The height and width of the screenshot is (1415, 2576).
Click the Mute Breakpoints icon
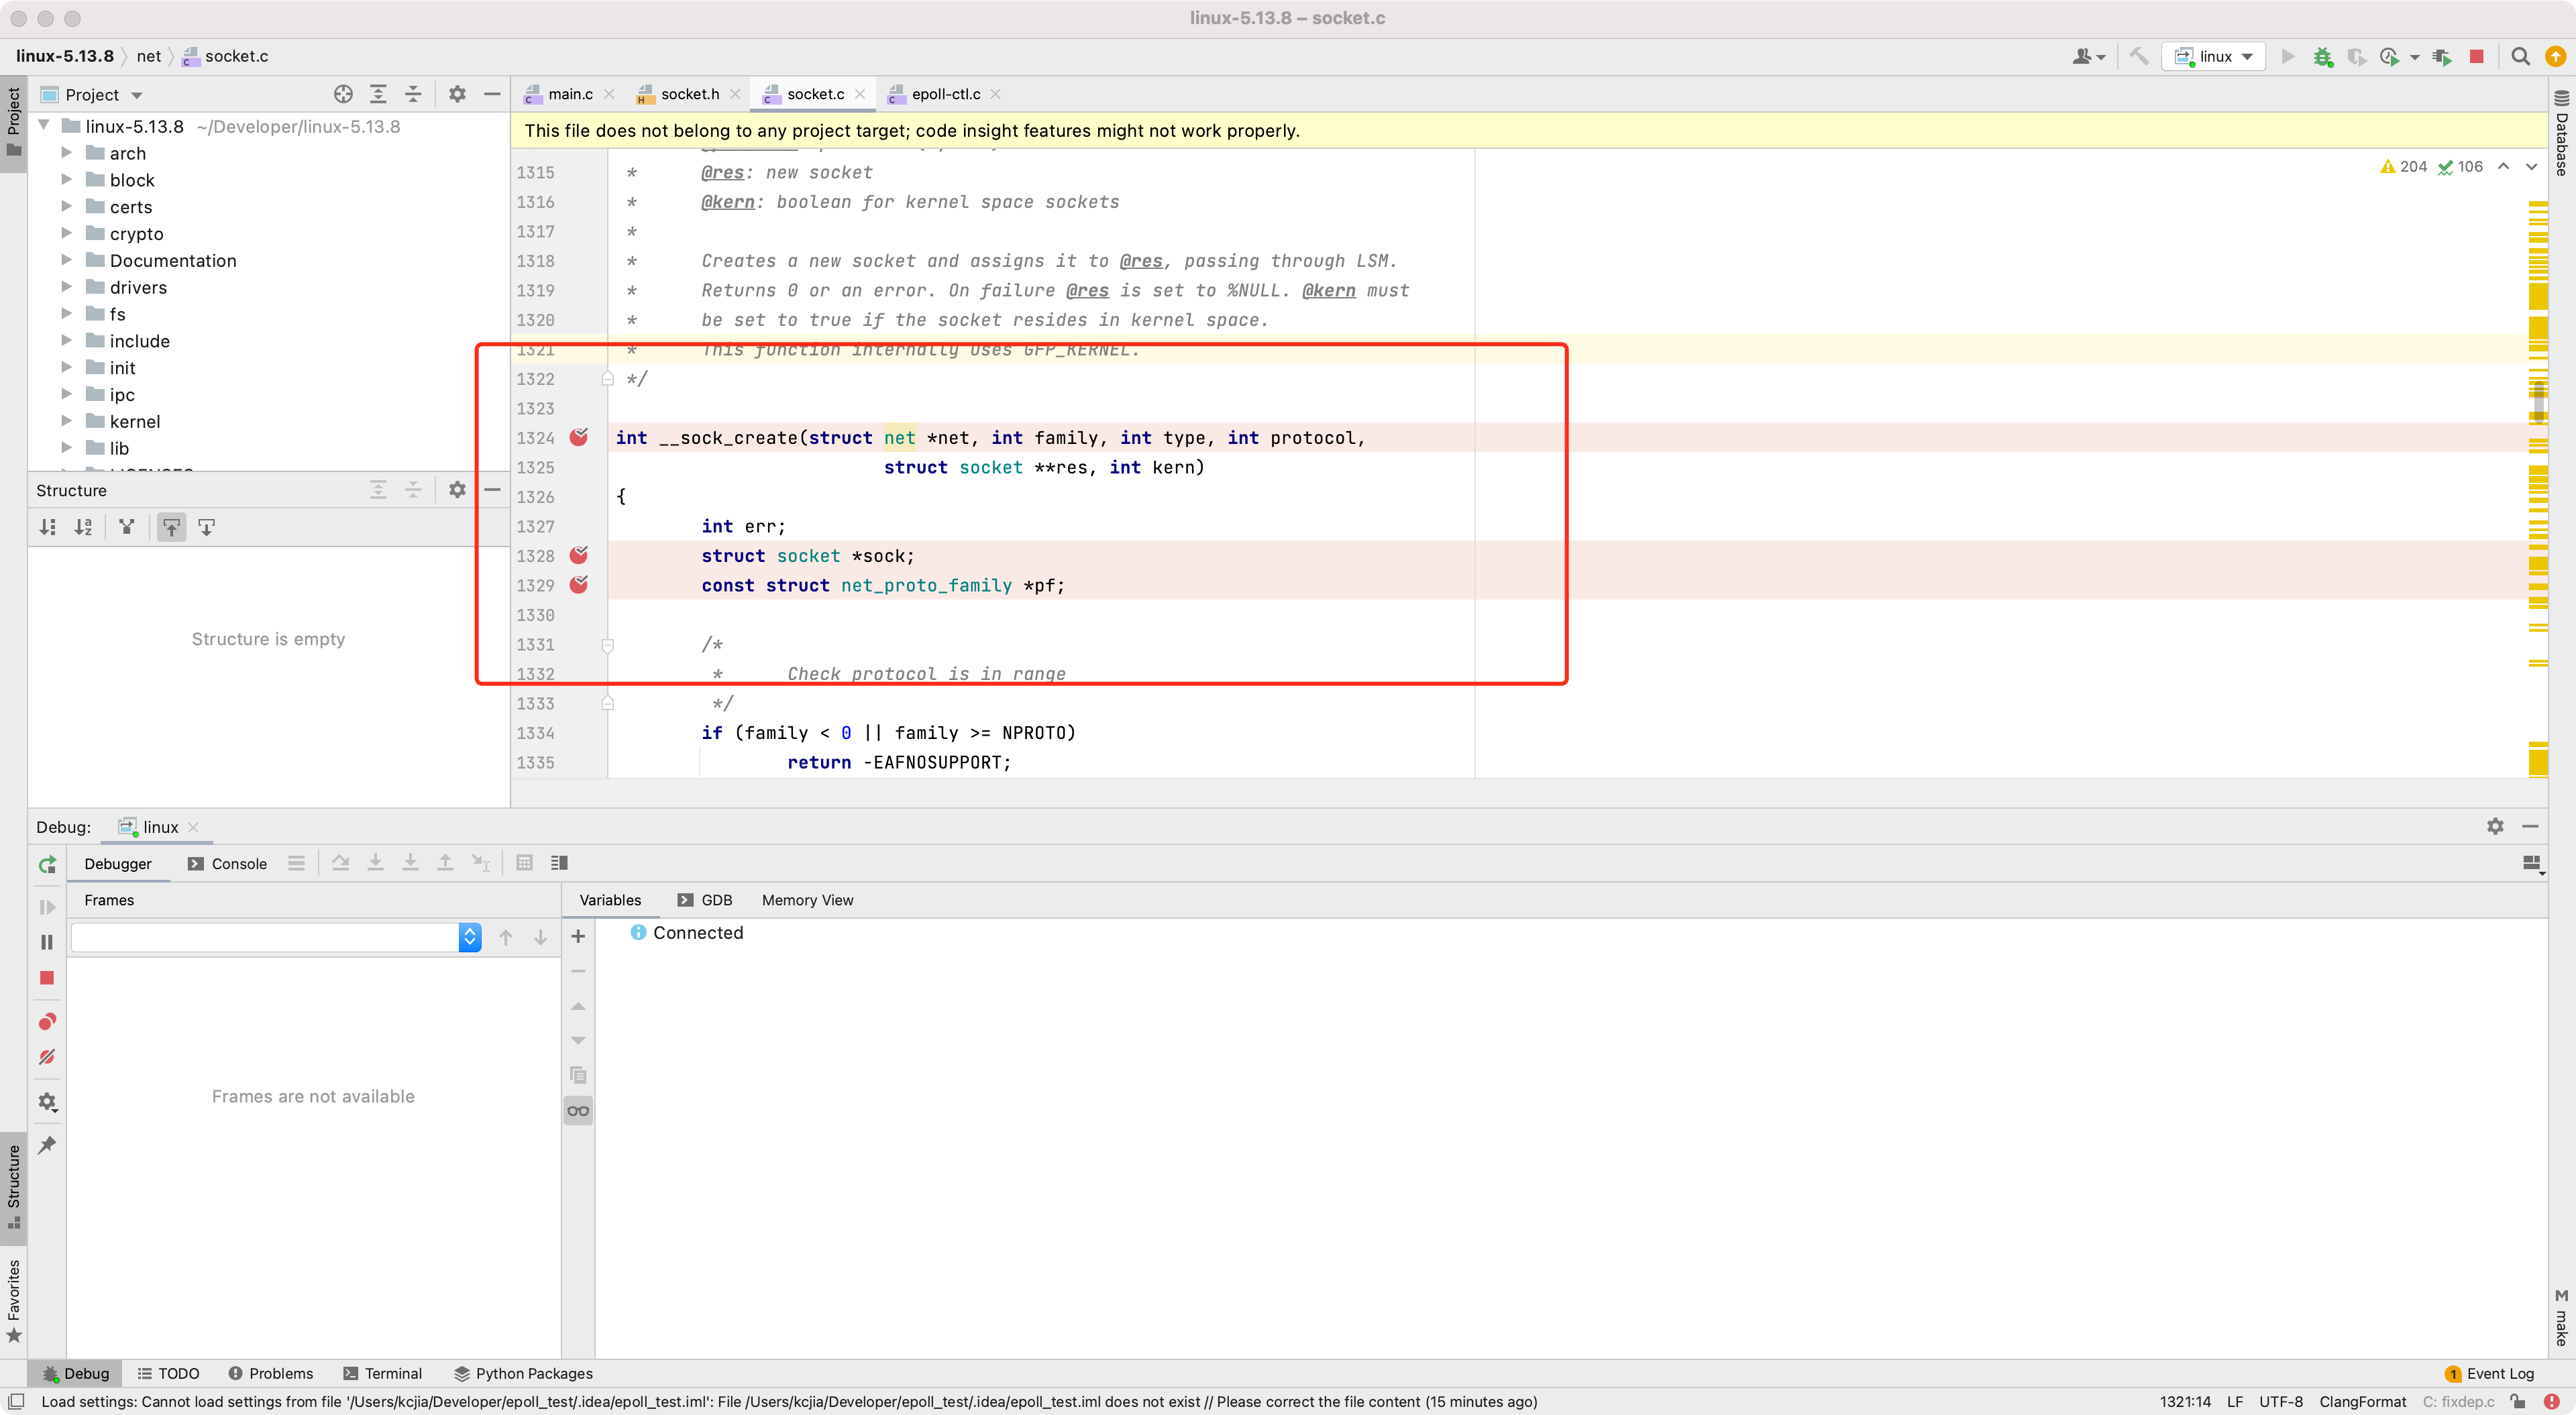point(47,1057)
